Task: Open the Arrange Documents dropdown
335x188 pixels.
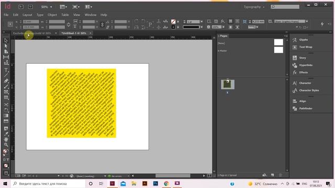Action: coord(88,7)
